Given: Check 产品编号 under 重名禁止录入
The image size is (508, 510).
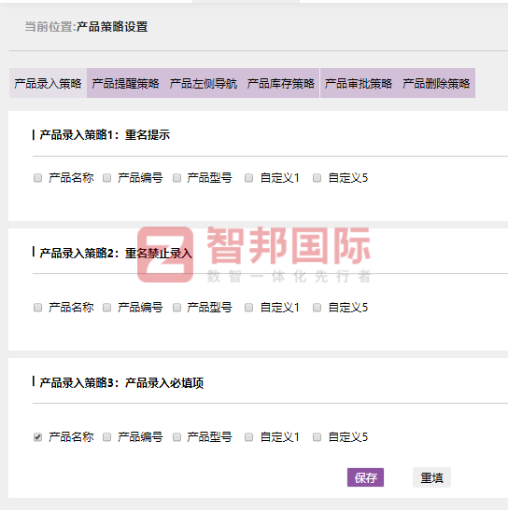Looking at the screenshot, I should 106,308.
